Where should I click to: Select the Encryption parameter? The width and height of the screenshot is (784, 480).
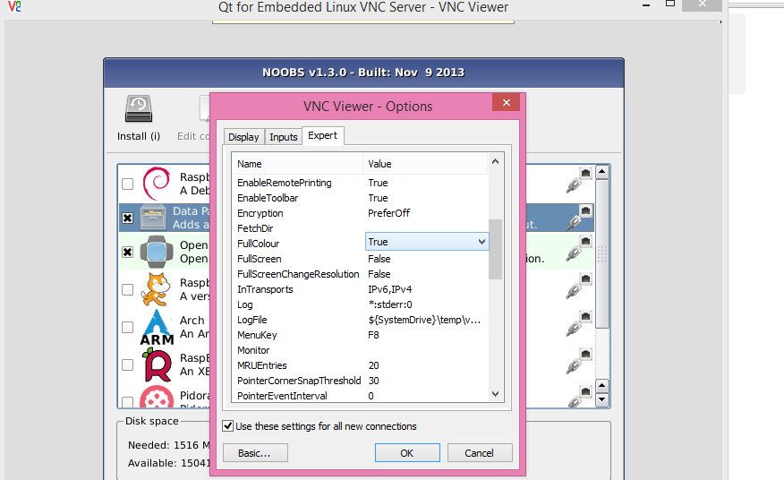point(260,213)
